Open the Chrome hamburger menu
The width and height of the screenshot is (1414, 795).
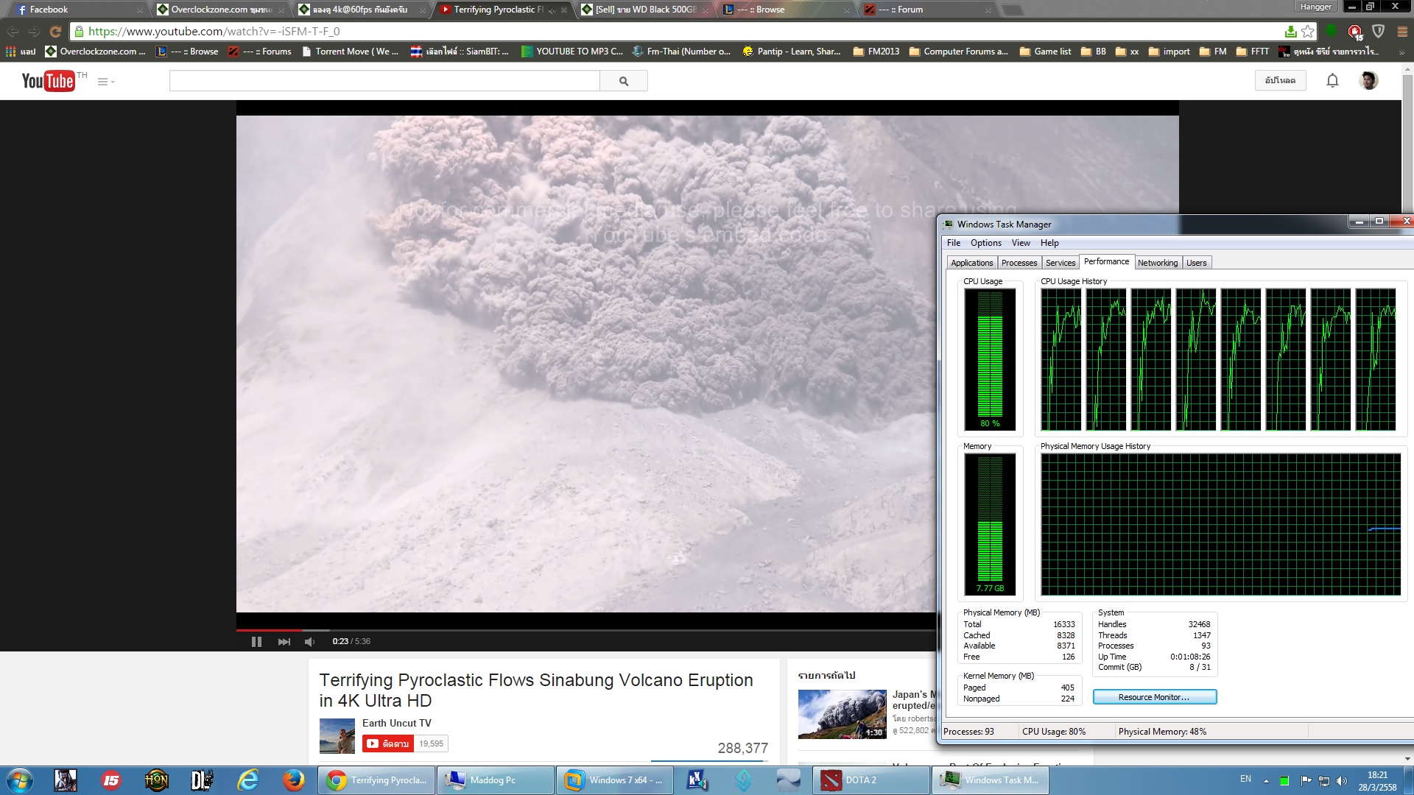tap(1402, 32)
